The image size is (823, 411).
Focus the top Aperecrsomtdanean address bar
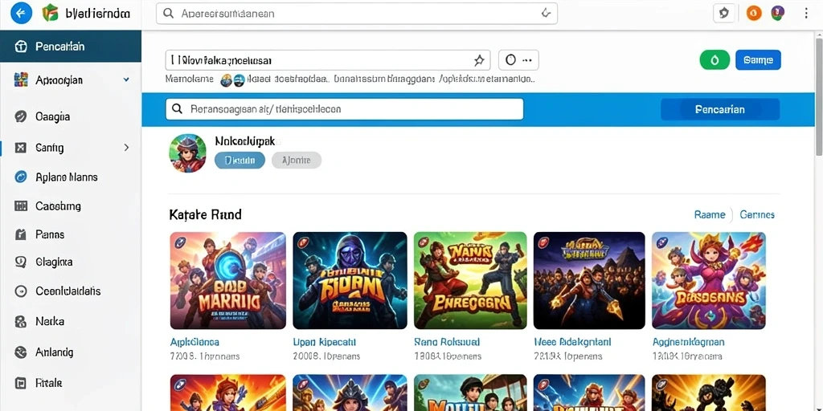(x=357, y=14)
